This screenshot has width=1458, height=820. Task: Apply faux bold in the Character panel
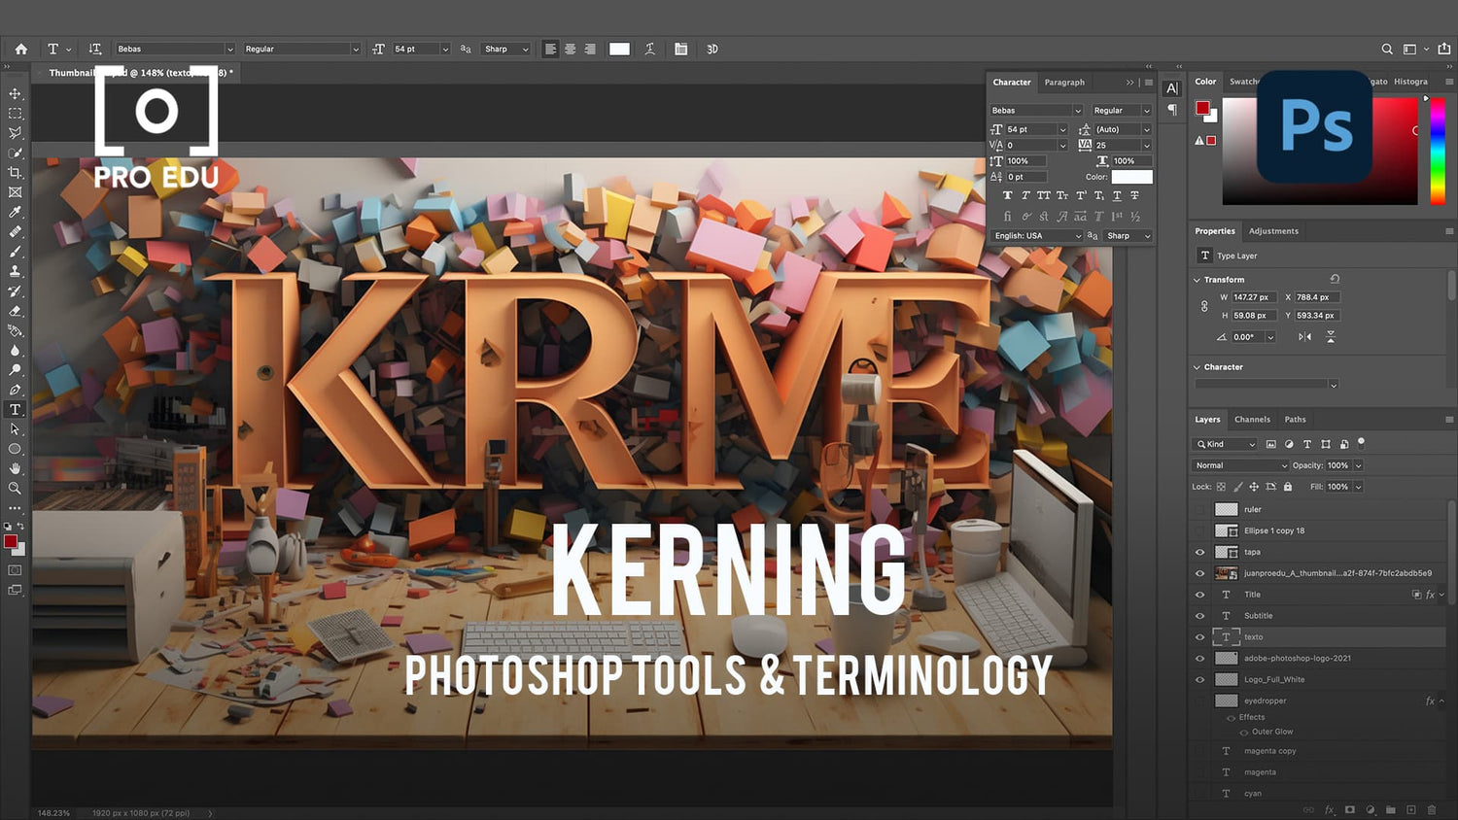click(x=1007, y=194)
